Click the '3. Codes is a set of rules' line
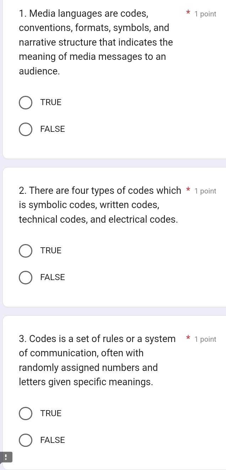 tap(97, 339)
